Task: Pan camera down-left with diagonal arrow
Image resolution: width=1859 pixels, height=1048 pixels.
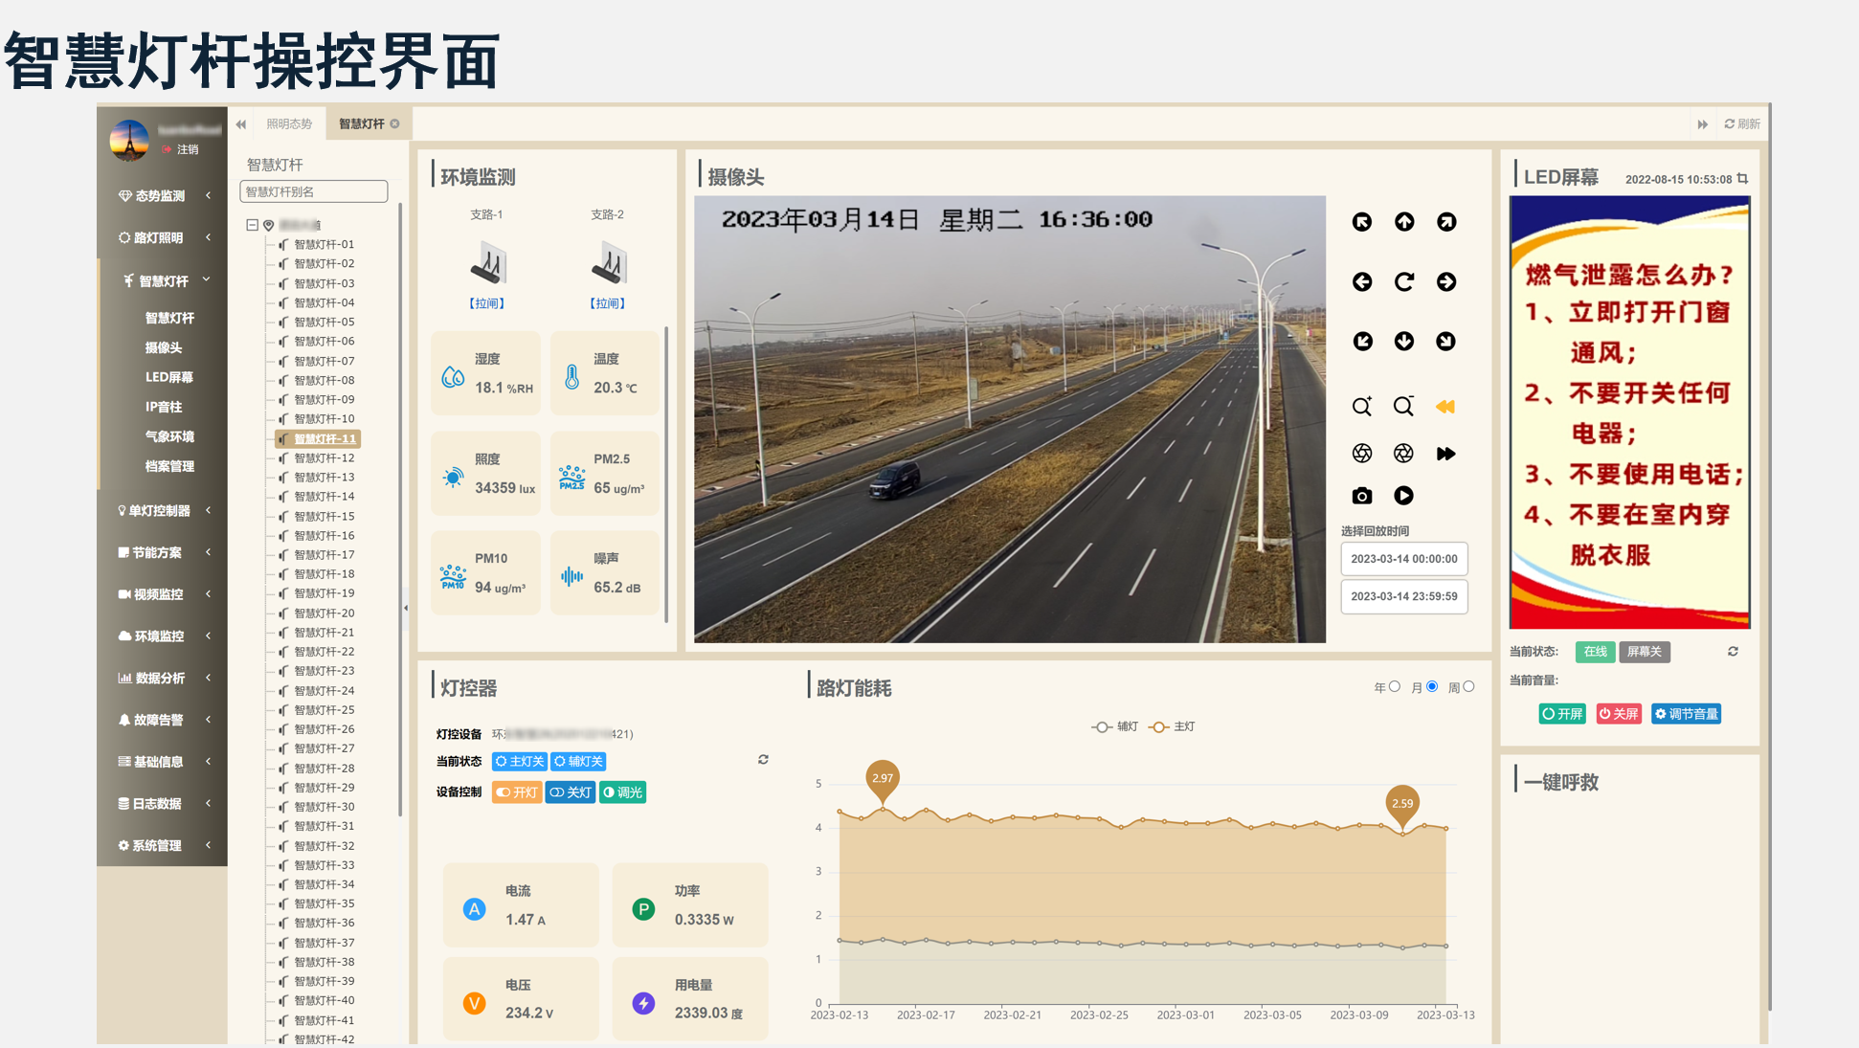Action: tap(1361, 342)
